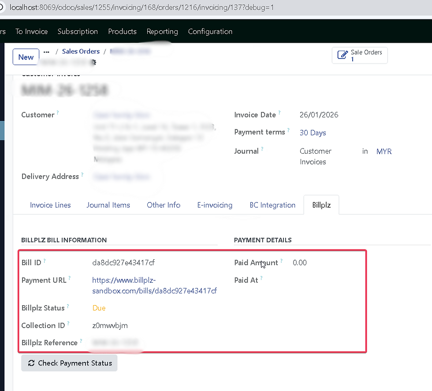Show help tooltip for Paid Amount

coord(282,260)
